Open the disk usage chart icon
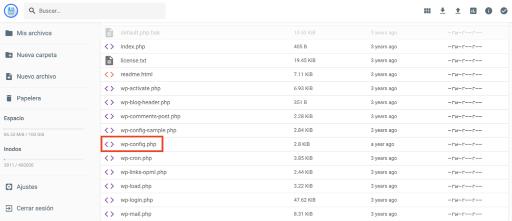The width and height of the screenshot is (512, 221). pyautogui.click(x=473, y=11)
